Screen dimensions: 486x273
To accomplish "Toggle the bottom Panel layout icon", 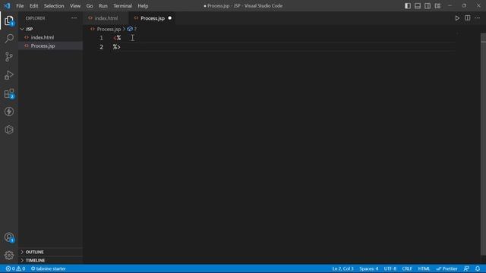I will pyautogui.click(x=418, y=5).
